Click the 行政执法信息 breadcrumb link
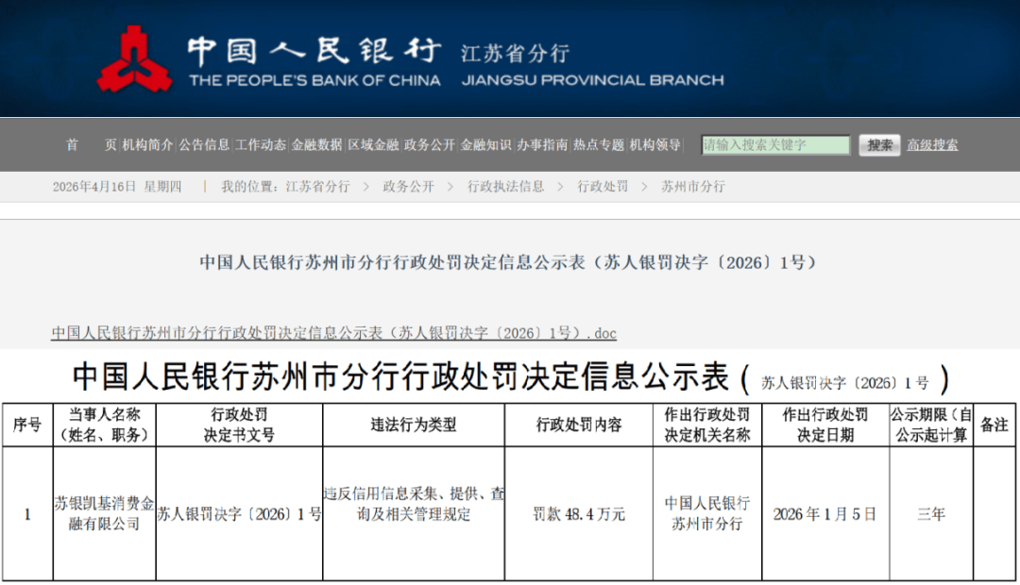The width and height of the screenshot is (1020, 585). [x=507, y=186]
